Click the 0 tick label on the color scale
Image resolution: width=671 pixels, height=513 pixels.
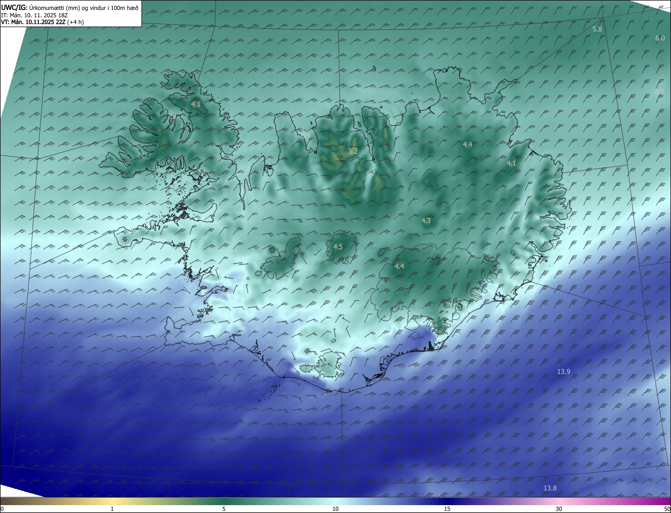2,509
